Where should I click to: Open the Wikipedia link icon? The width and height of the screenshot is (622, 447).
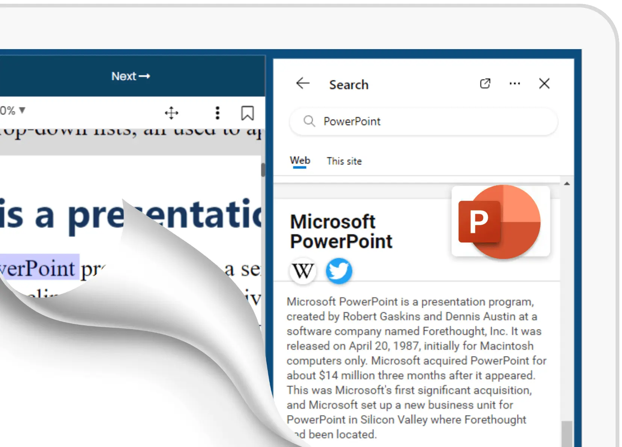click(303, 271)
